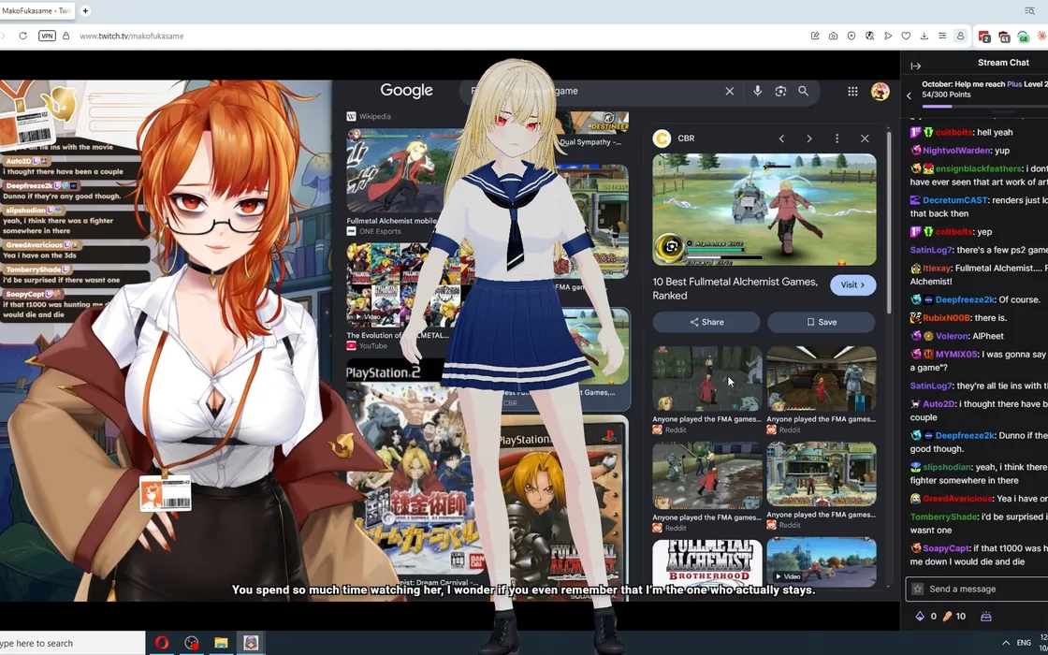1048x655 pixels.
Task: Open the privacy shield icon
Action: pyautogui.click(x=851, y=36)
